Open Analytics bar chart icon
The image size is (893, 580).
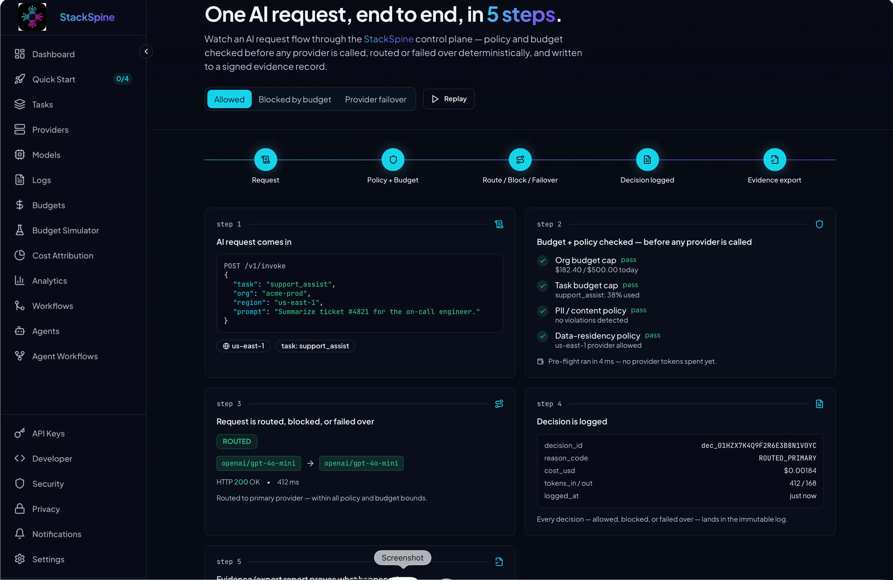(x=19, y=280)
